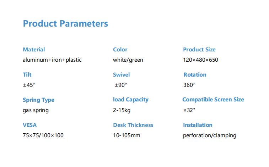Click the 75×75/100×100 VESA value

43,135
